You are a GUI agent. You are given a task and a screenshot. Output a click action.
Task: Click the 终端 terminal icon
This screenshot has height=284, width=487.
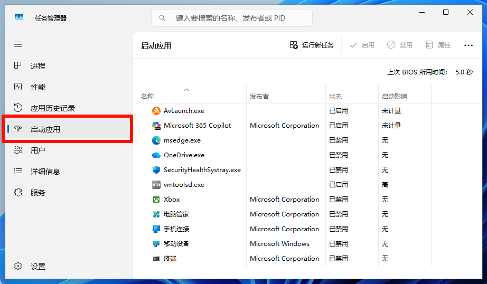(156, 259)
